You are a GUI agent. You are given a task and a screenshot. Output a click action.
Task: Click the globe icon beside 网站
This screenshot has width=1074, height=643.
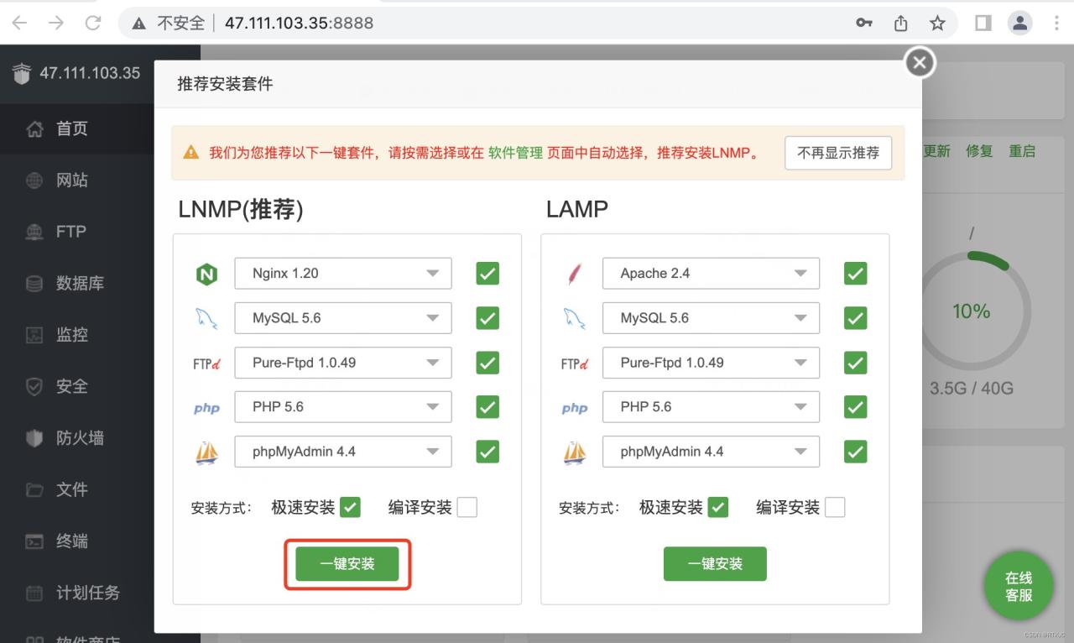pos(34,180)
